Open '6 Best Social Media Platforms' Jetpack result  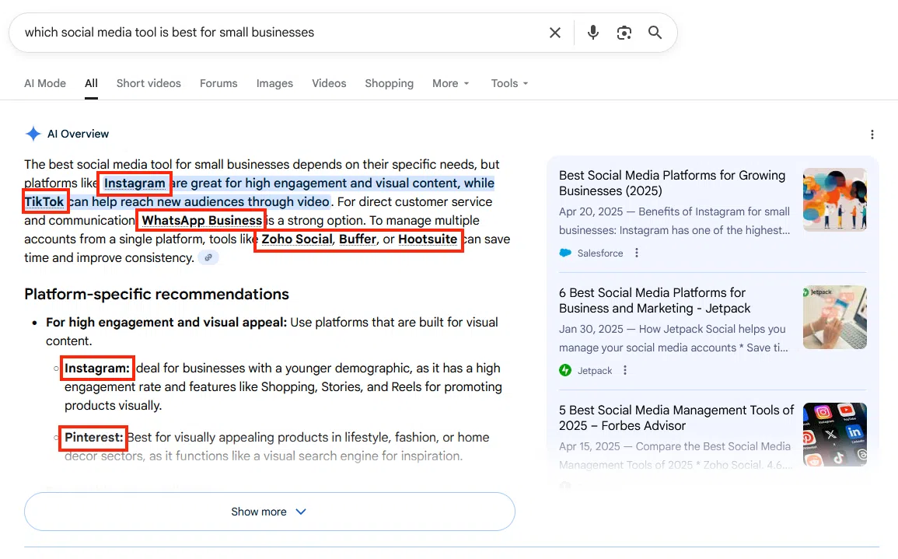[655, 300]
